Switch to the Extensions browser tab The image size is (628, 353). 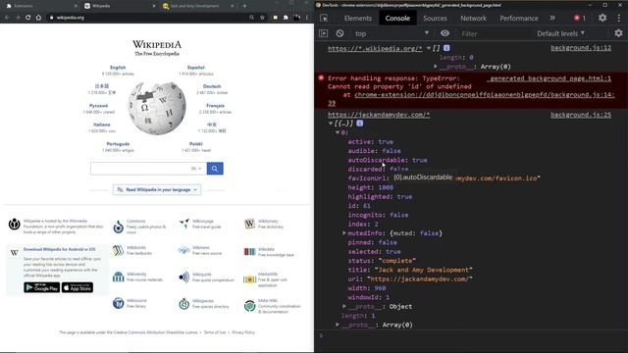(x=40, y=6)
